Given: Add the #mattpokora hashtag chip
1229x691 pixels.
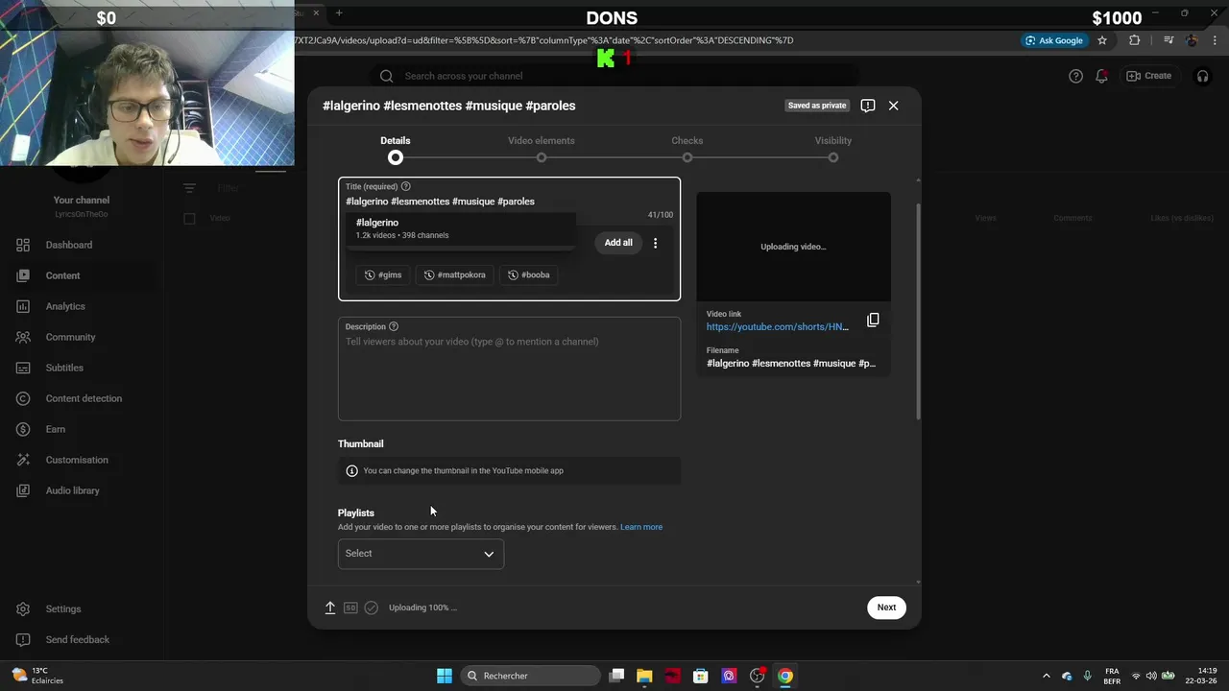Looking at the screenshot, I should tap(455, 274).
